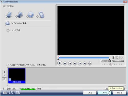Step forward one frame
Image resolution: width=128 pixels, height=96 pixels.
80,63
